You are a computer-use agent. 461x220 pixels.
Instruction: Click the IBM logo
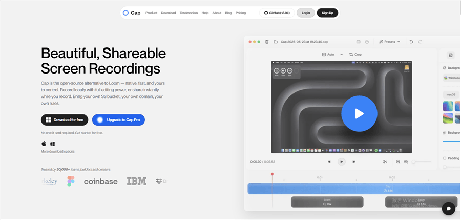(x=137, y=181)
